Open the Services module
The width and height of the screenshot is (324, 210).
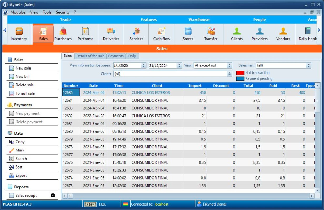[136, 34]
